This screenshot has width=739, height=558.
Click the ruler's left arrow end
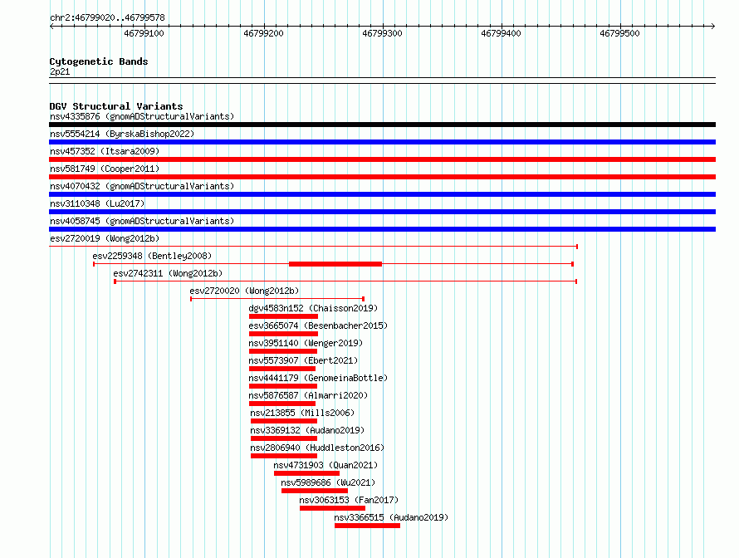51,27
